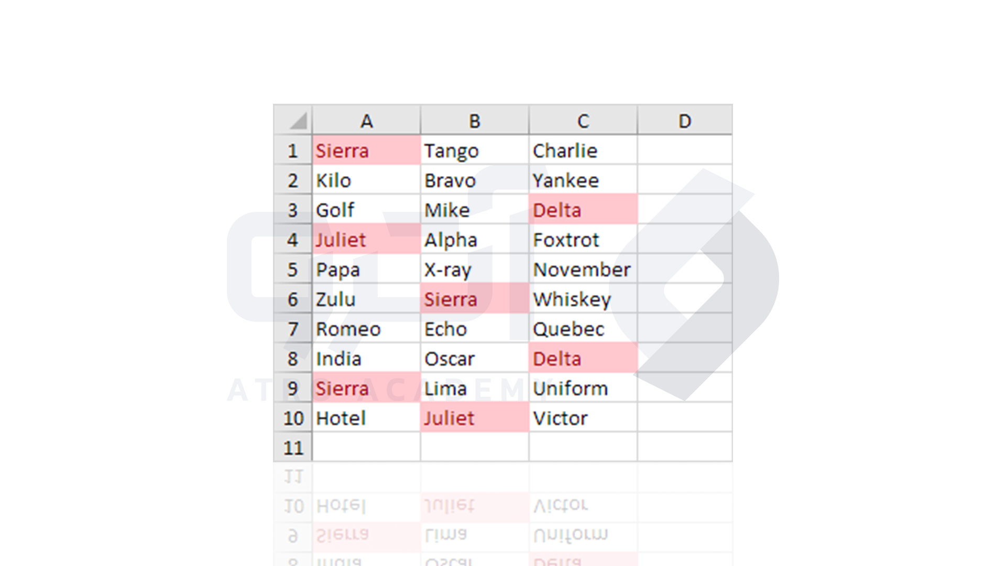Click highlighted cell C3 containing Delta
1006x566 pixels.
coord(583,210)
